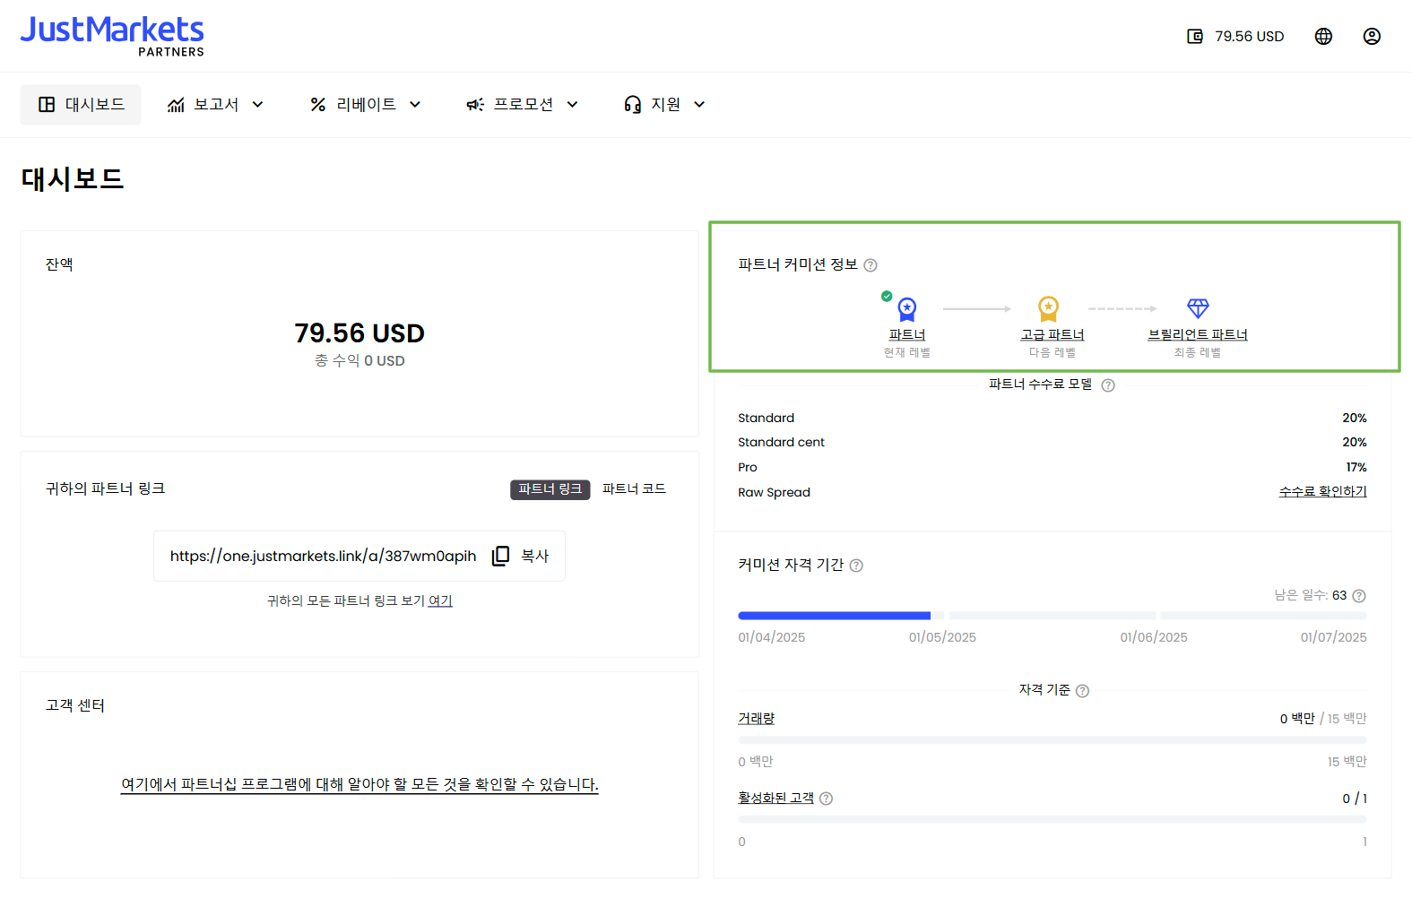This screenshot has width=1412, height=907.
Task: Click help icon beside 커미션 자격 기간
Action: [856, 566]
